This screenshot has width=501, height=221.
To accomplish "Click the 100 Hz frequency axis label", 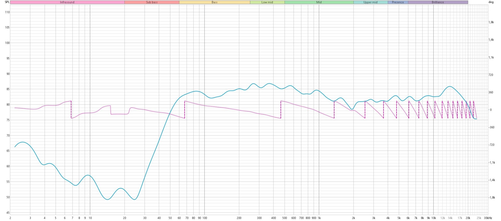I will click(205, 218).
